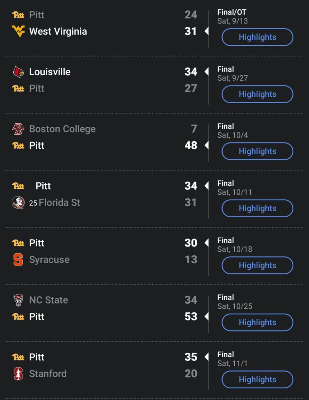Click Pitt logo in West Virginia game
Viewport: 309px width, 400px height.
point(18,15)
